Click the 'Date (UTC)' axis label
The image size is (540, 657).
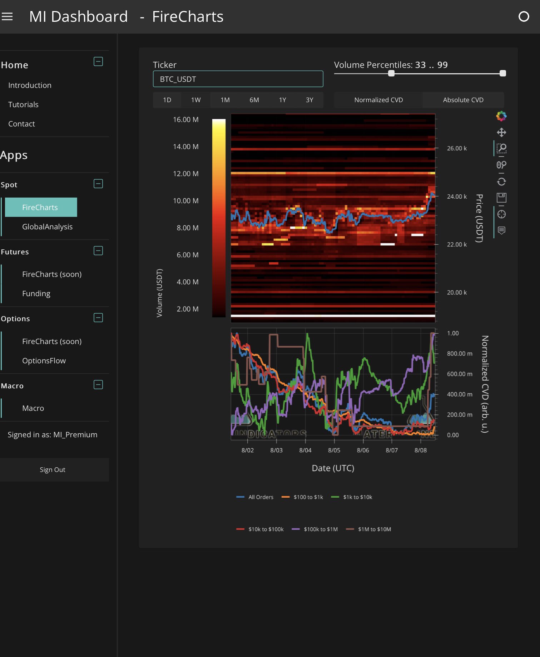coord(333,468)
